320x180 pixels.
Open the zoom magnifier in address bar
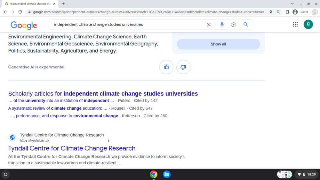pos(278,12)
